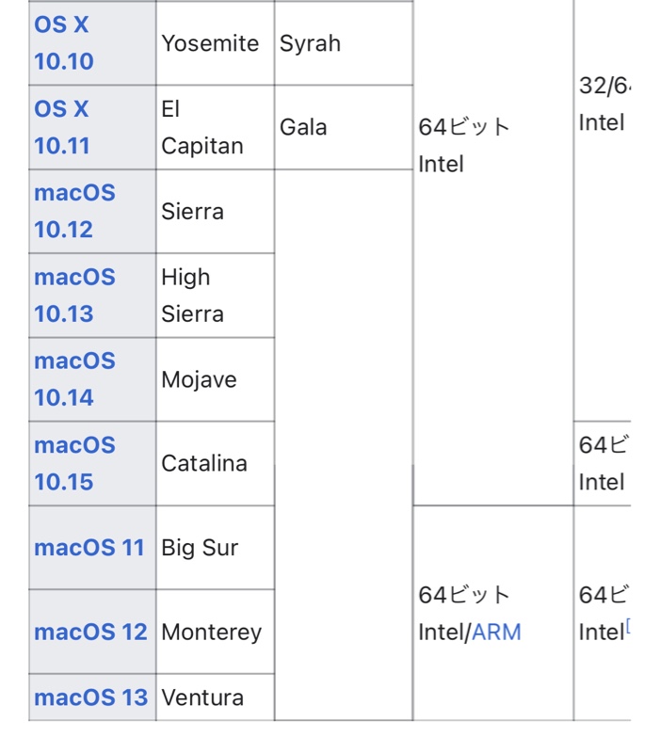The height and width of the screenshot is (753, 660).
Task: Click the macOS 11 link
Action: click(x=89, y=548)
